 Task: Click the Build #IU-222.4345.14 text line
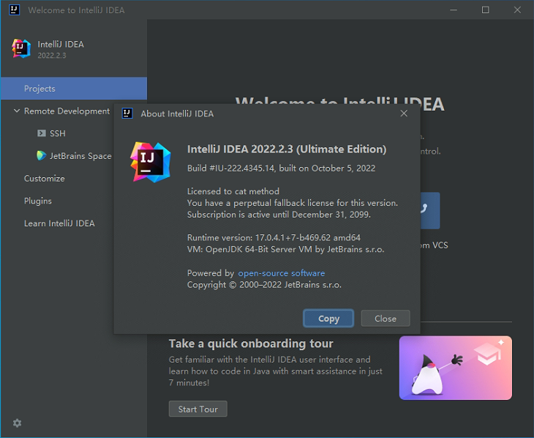point(282,168)
